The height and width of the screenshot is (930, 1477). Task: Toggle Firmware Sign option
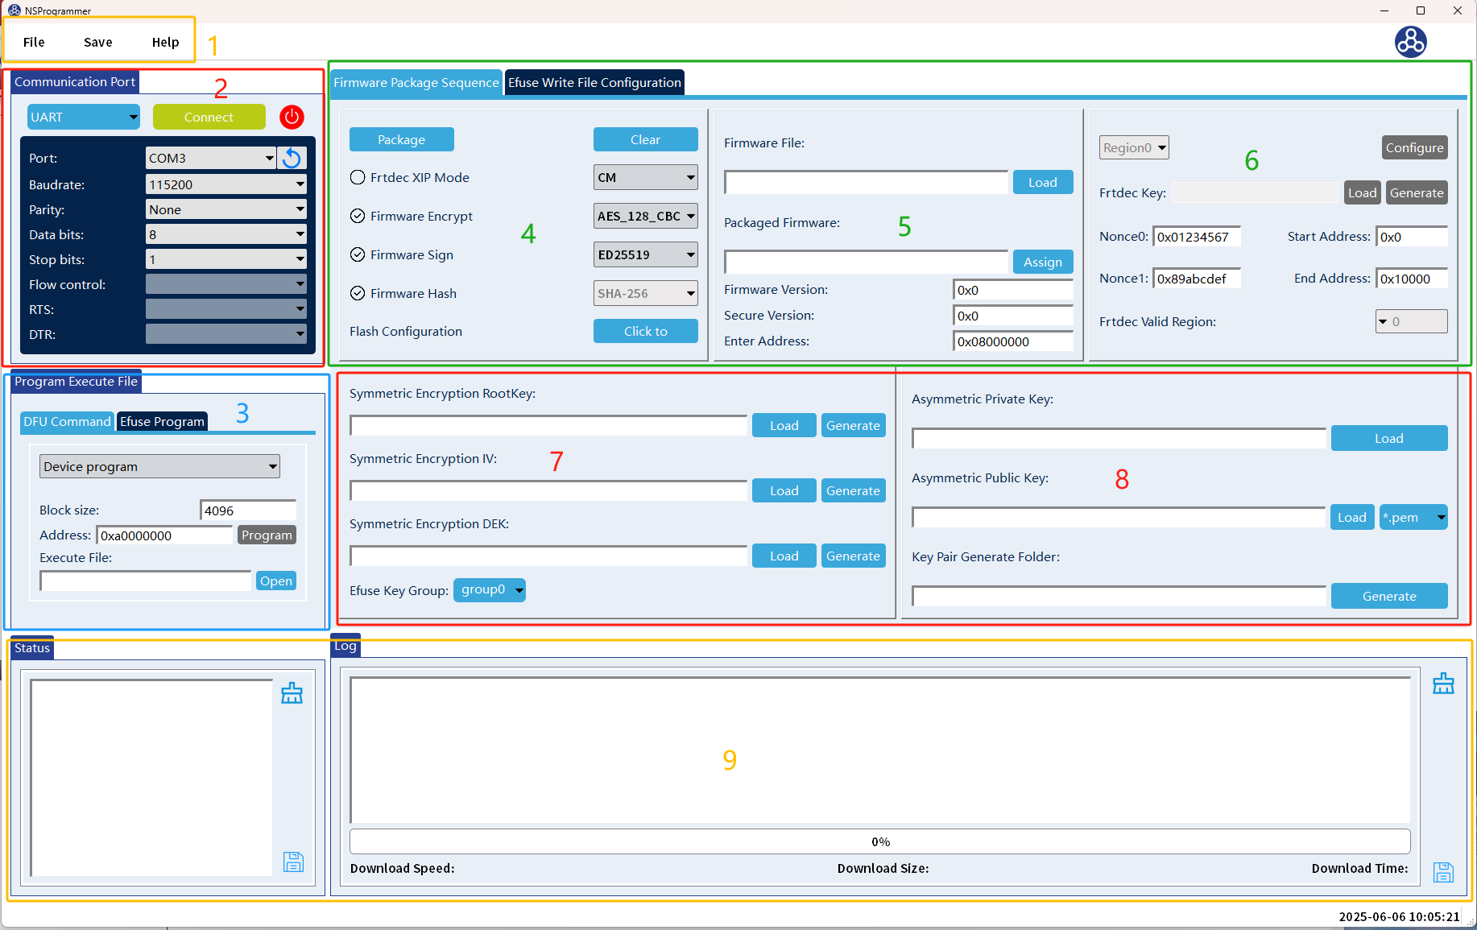coord(358,254)
